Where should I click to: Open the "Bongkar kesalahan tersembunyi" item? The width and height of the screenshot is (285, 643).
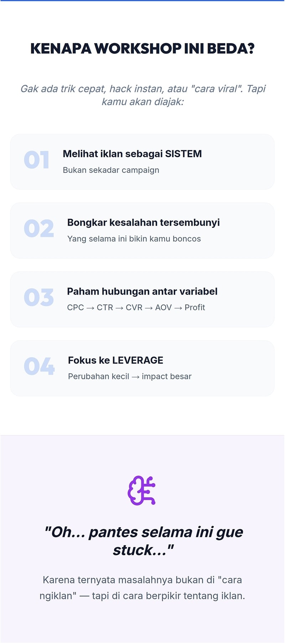click(143, 223)
